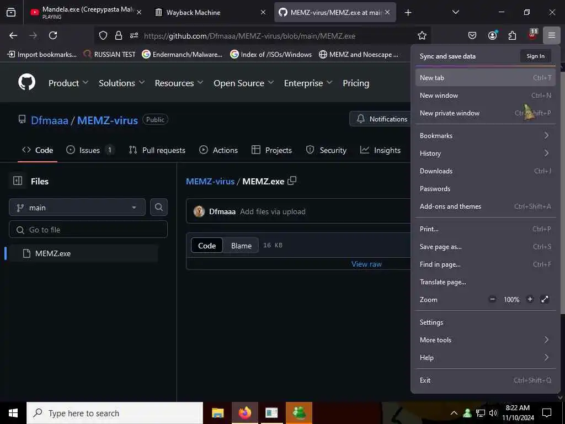The image size is (565, 424).
Task: Open the MEMZ-virus repository link
Action: (108, 120)
